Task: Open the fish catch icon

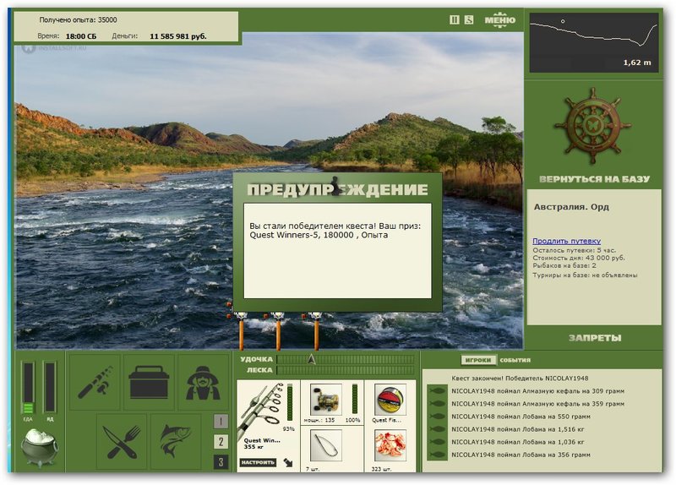Action: click(176, 441)
